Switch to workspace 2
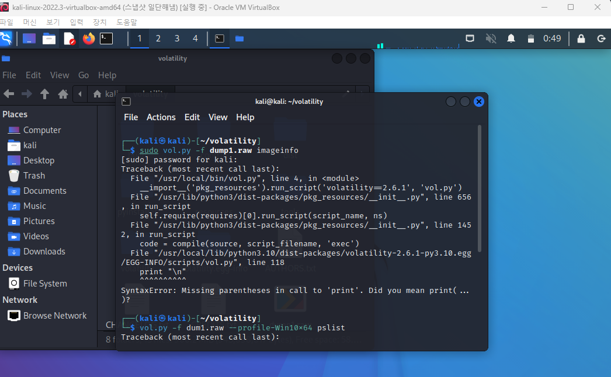 click(158, 39)
